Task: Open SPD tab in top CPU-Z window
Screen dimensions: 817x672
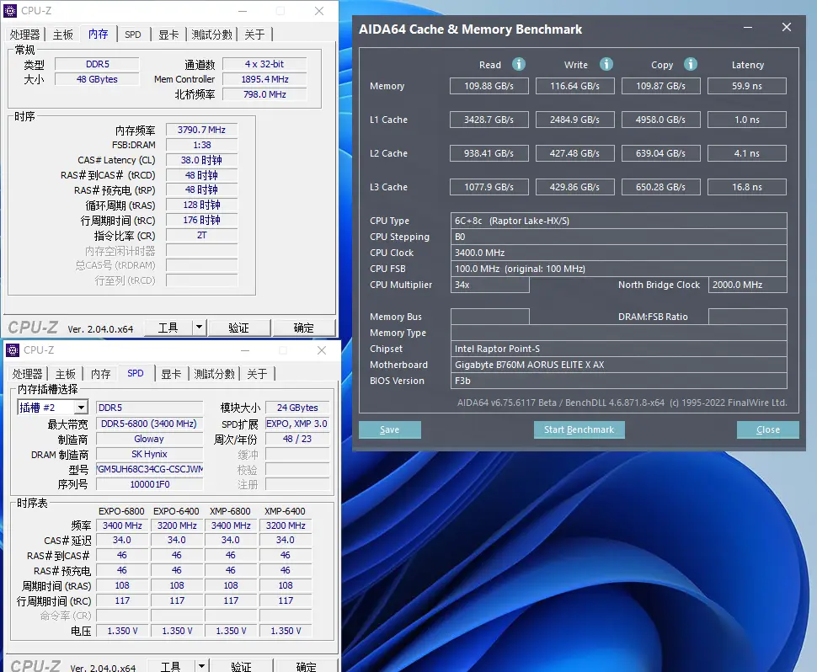Action: pos(133,35)
